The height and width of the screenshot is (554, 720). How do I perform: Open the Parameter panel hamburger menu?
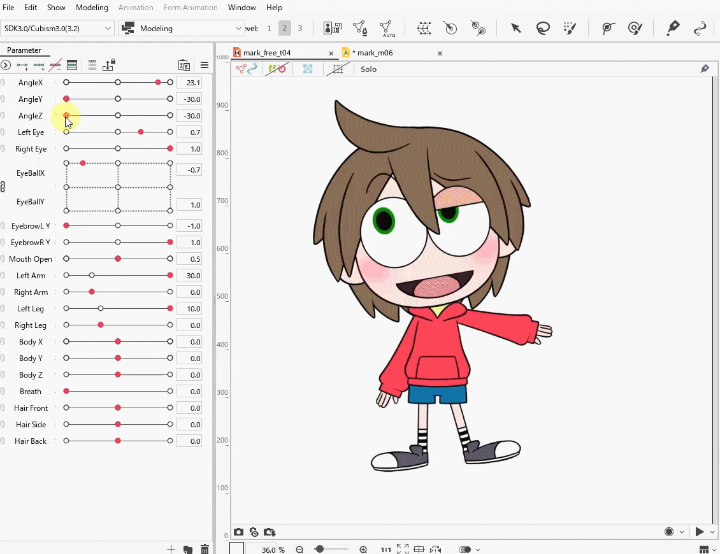(x=205, y=65)
